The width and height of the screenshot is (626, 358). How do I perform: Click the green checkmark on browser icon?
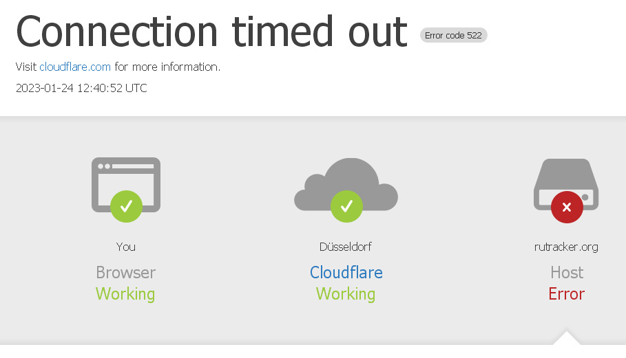click(x=126, y=206)
